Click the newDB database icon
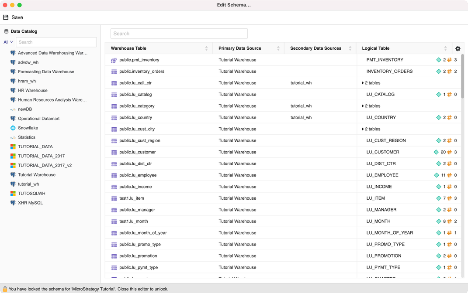Viewport: 468px width, 293px height. (13, 109)
